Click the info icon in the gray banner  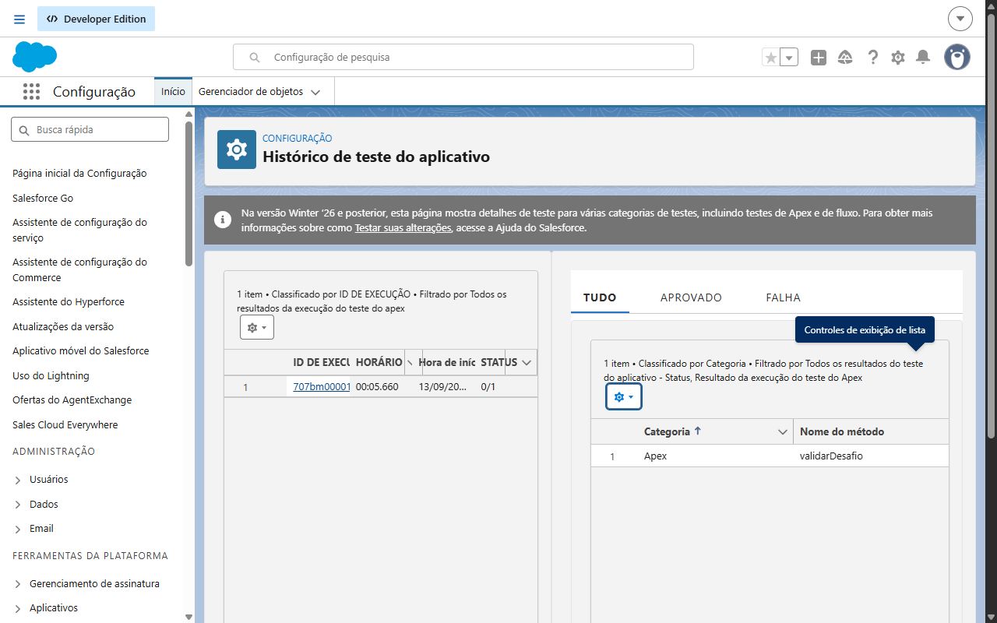pos(223,220)
